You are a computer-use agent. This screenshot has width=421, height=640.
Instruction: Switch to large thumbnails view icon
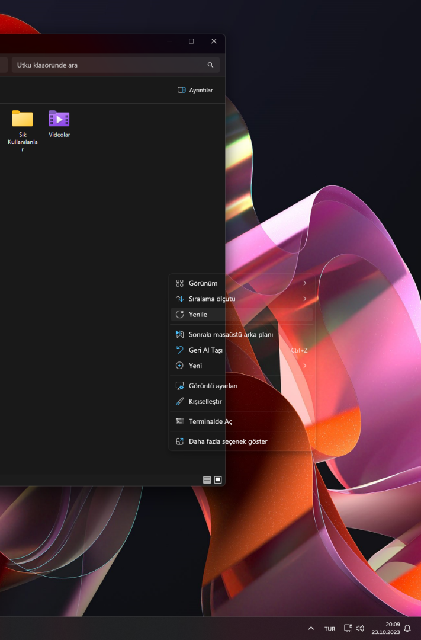(x=218, y=479)
